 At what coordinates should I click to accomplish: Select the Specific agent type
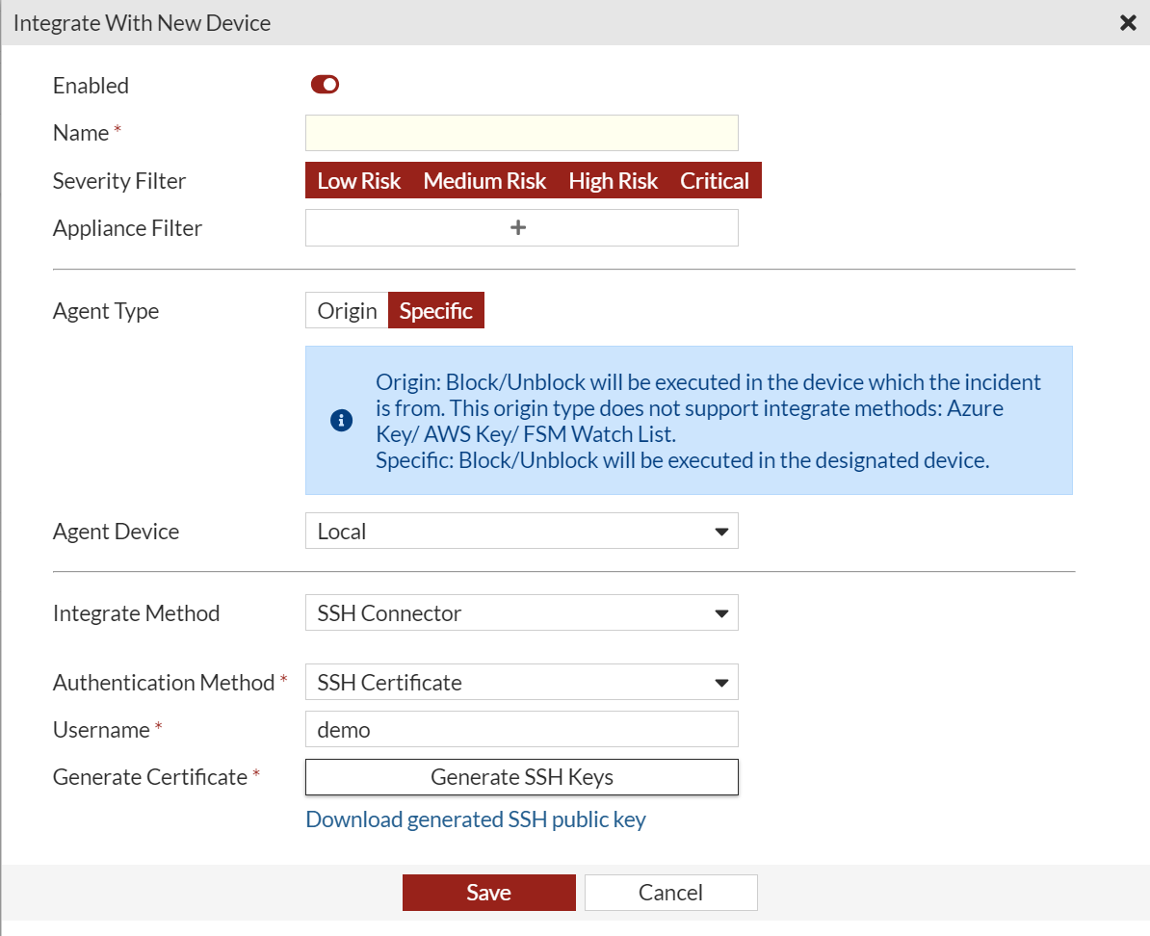(x=435, y=311)
